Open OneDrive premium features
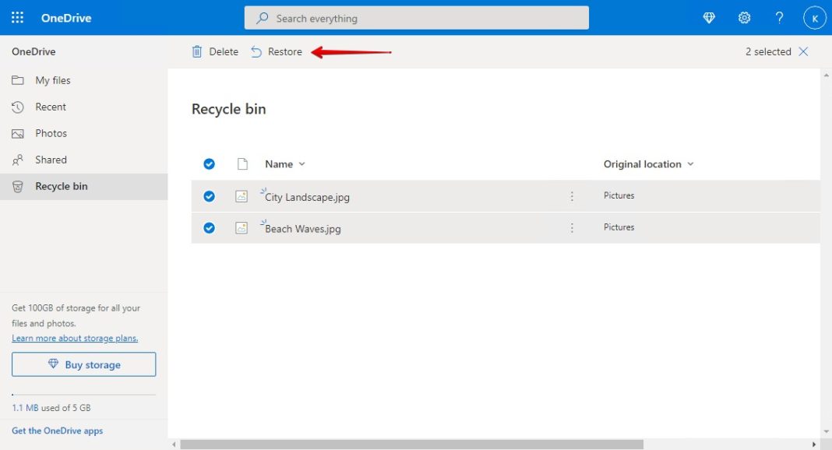 click(x=708, y=17)
